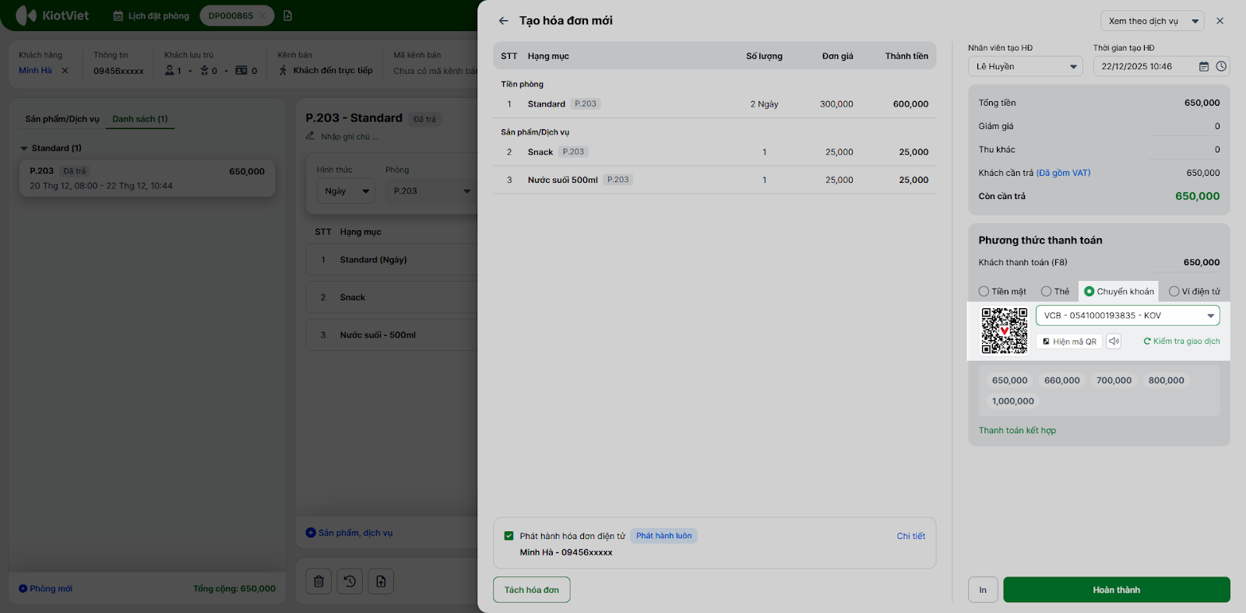Open the Chi tiết link

pyautogui.click(x=911, y=536)
